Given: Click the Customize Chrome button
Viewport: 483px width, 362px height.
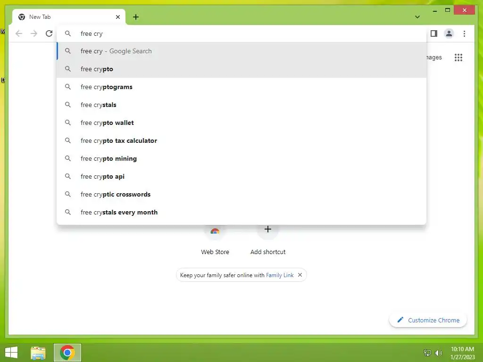Looking at the screenshot, I should 428,320.
